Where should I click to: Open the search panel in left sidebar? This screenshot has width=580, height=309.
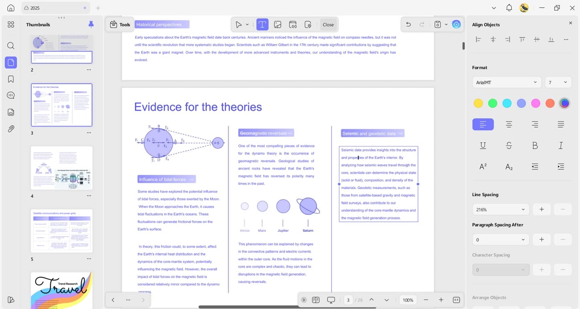[x=11, y=45]
